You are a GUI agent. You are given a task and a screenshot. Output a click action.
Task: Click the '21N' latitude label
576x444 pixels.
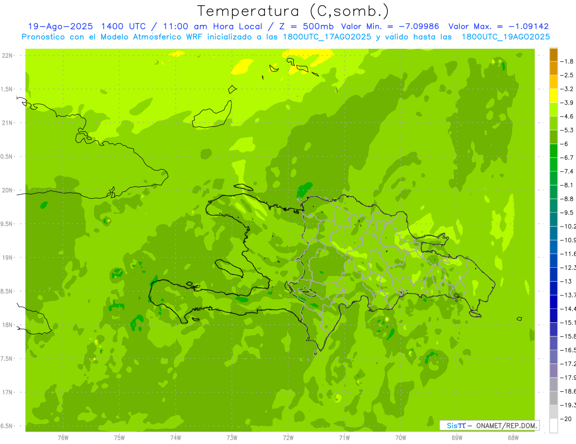pos(8,123)
